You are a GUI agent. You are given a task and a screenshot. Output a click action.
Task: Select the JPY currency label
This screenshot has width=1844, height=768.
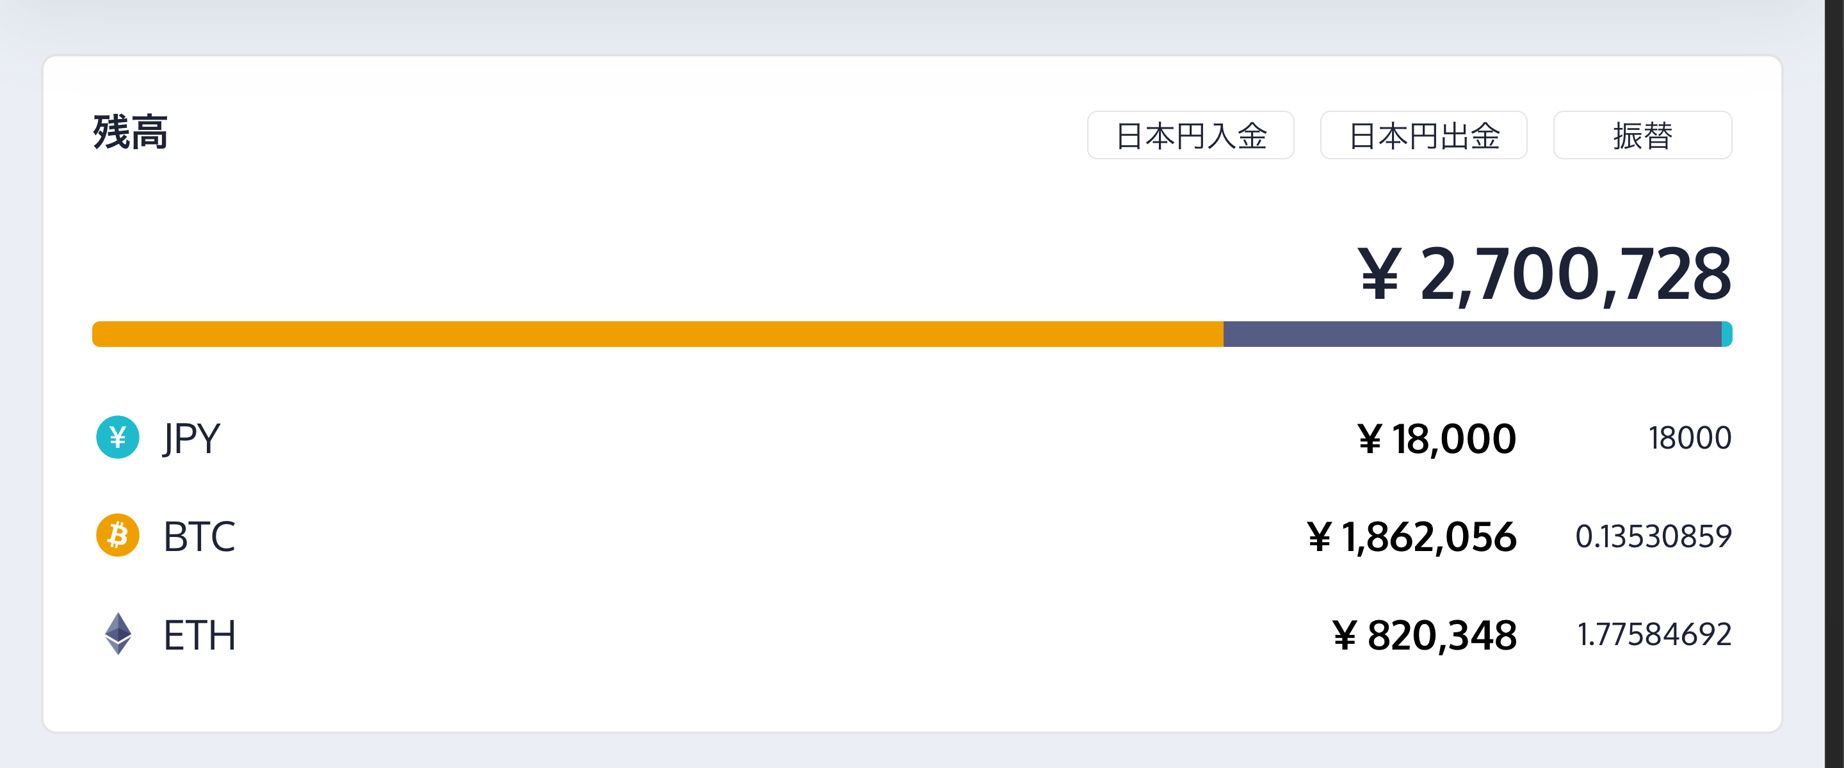point(191,438)
